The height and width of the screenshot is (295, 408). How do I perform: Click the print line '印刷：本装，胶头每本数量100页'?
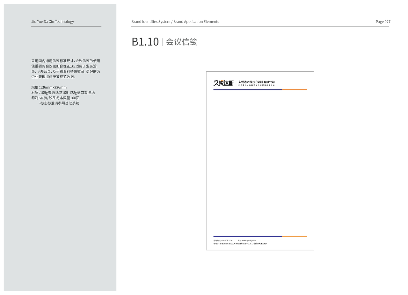click(55, 98)
